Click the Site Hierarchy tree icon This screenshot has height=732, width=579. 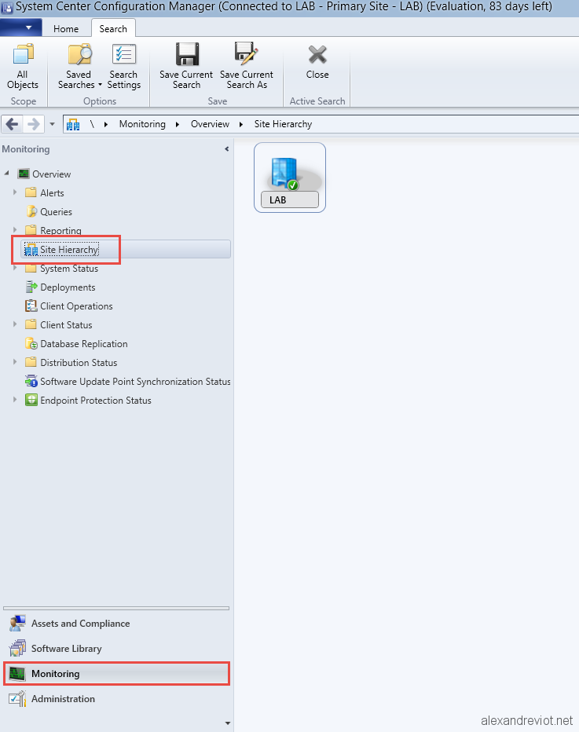click(31, 250)
